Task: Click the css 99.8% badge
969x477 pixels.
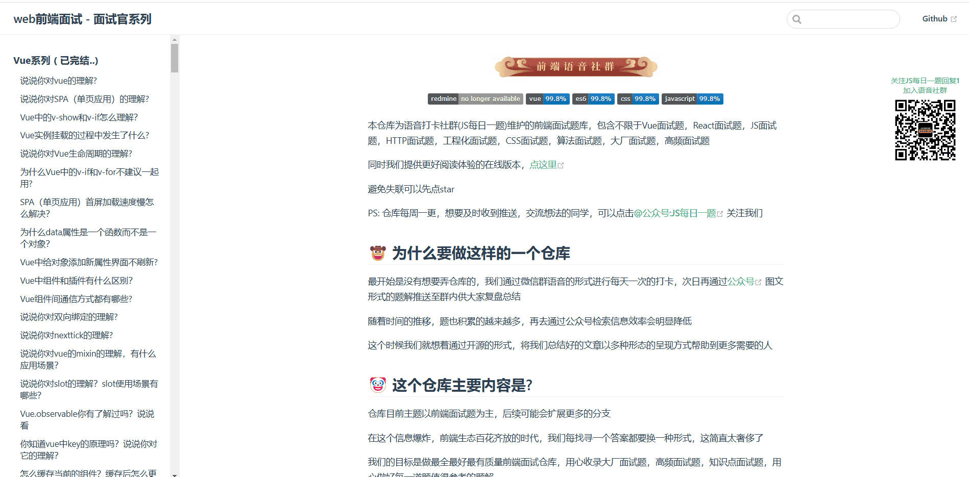Action: tap(638, 99)
